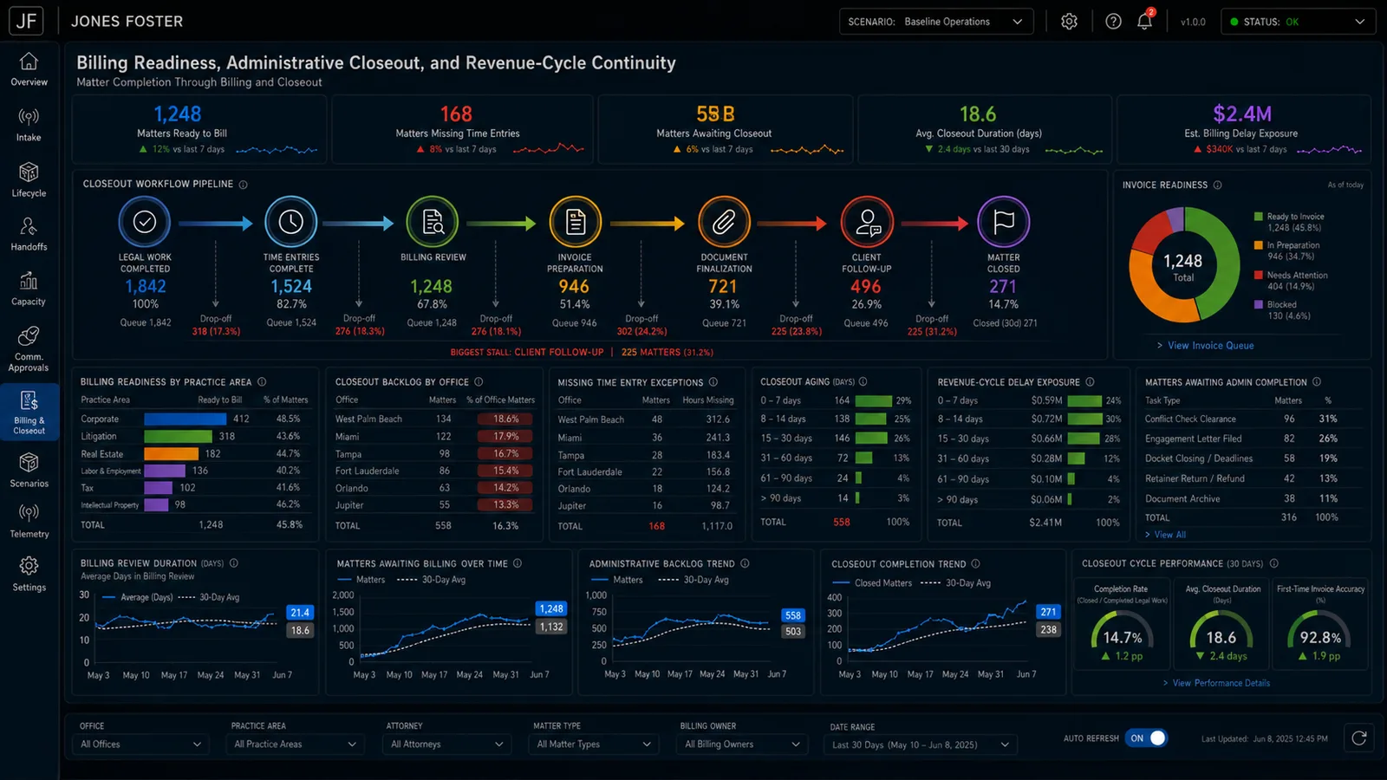Click the Matters Missing Time Entries KPI card
This screenshot has width=1387, height=780.
pyautogui.click(x=462, y=129)
